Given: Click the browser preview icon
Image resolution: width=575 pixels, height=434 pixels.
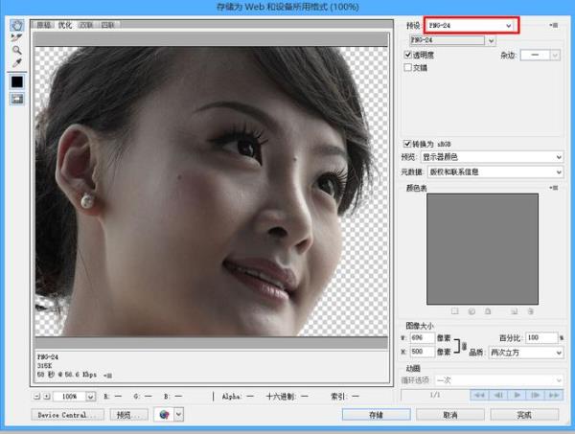Looking at the screenshot, I should [x=164, y=415].
